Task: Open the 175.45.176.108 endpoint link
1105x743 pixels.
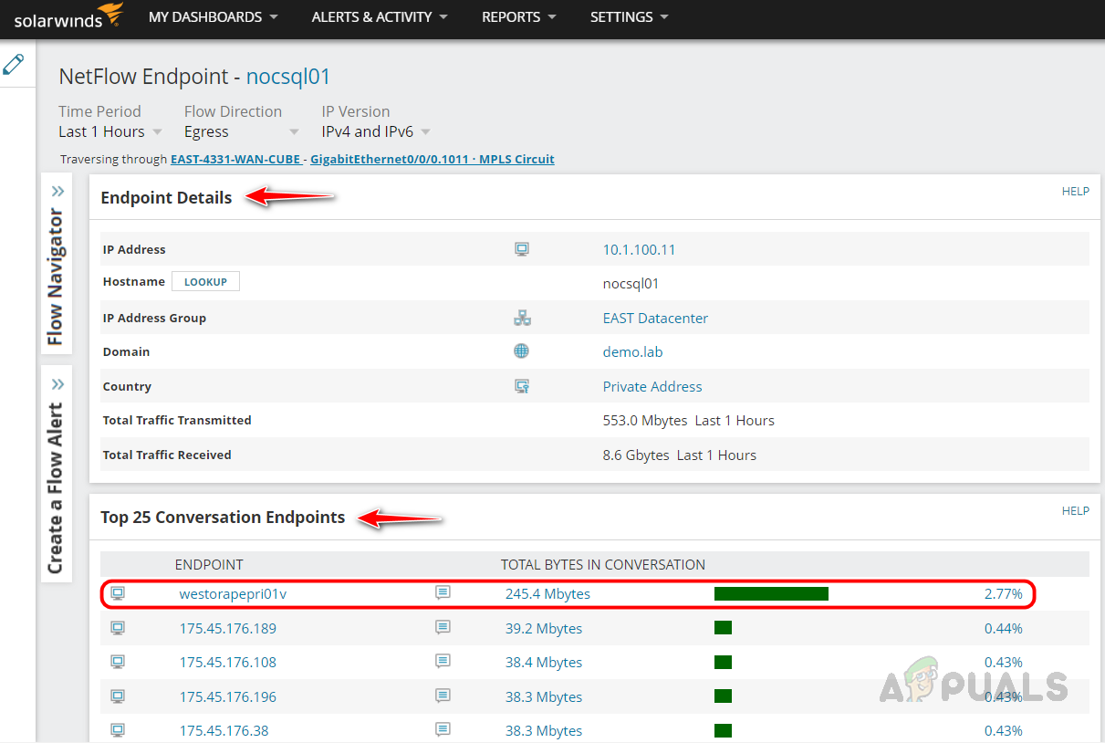Action: 228,662
